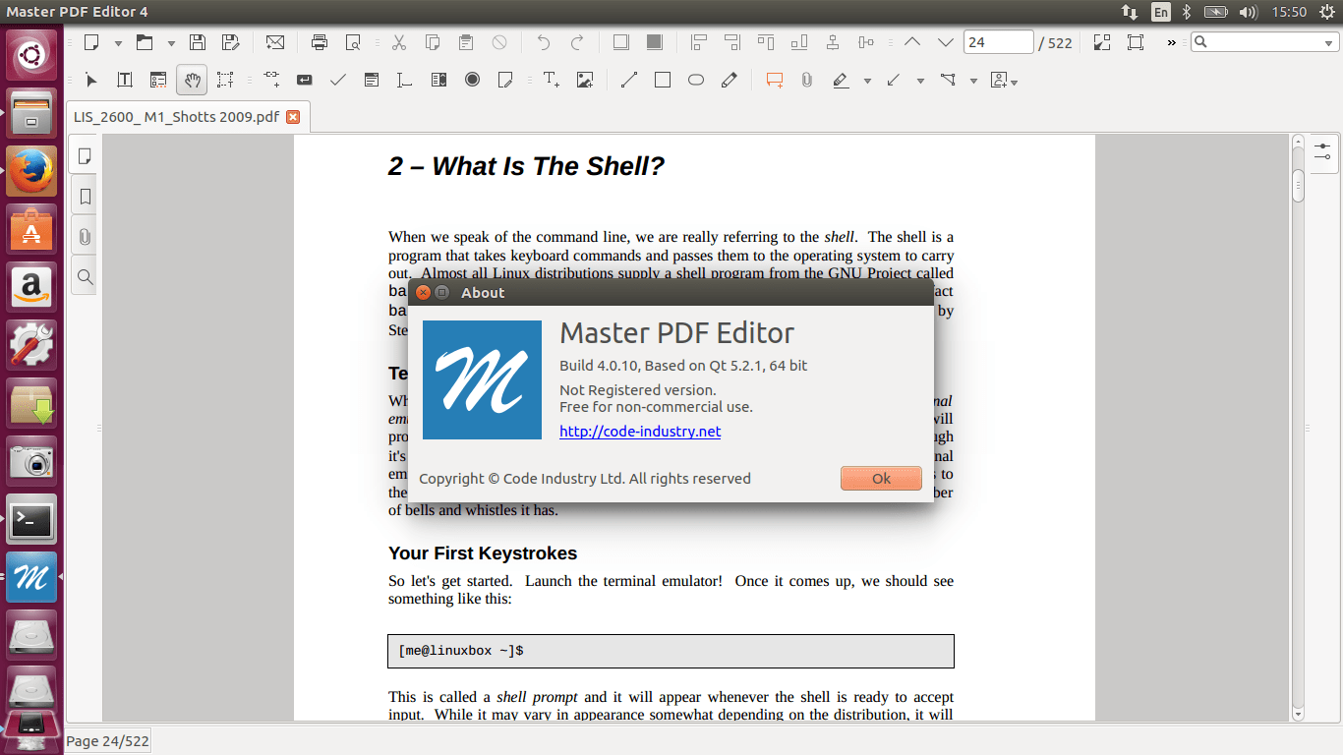Viewport: 1343px width, 755px height.
Task: Select the Ellipse drawing tool
Action: click(696, 80)
